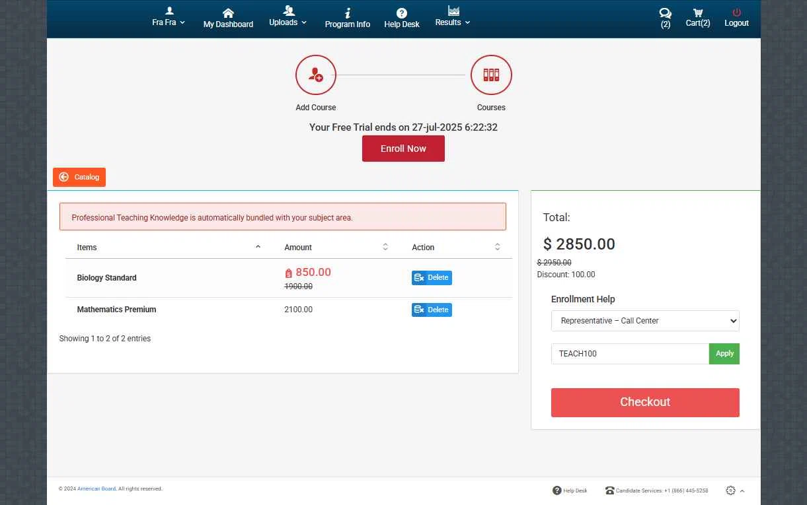
Task: Click the Candidate Services phone icon
Action: tap(609, 490)
